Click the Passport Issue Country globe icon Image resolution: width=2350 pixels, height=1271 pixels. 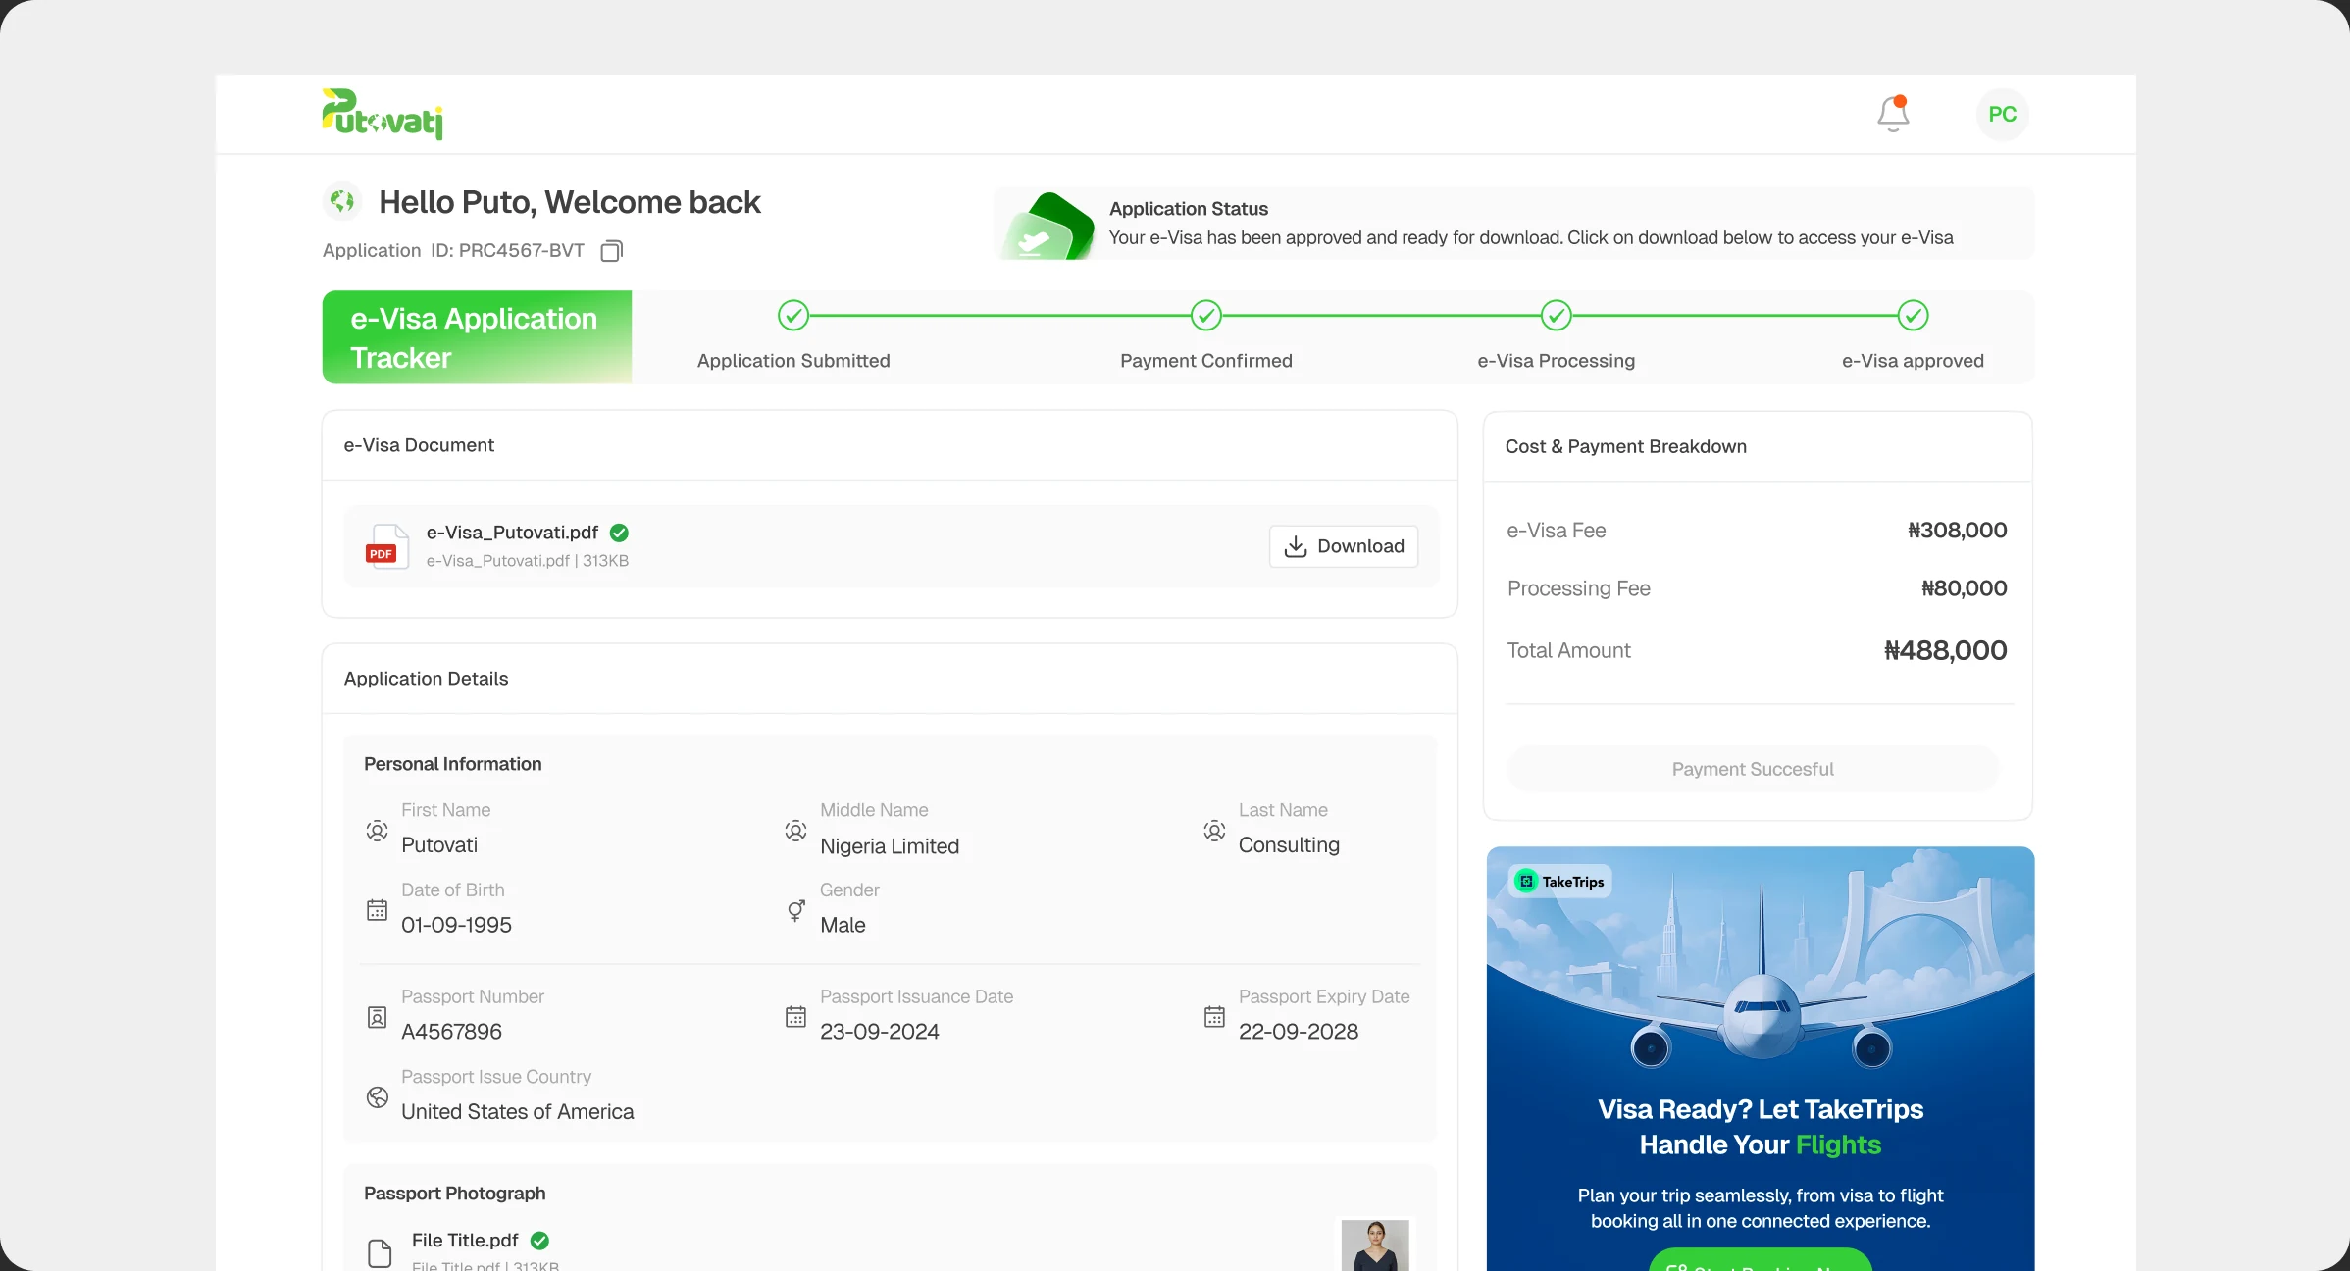[377, 1097]
